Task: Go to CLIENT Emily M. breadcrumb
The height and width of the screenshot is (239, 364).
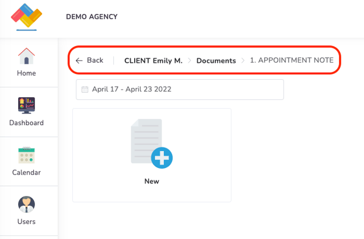Action: (153, 60)
